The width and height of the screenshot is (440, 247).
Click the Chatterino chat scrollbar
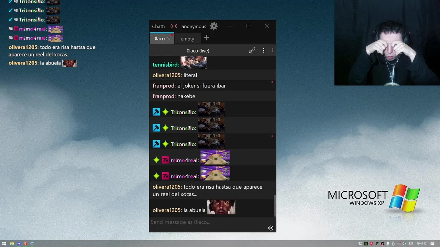tap(275, 206)
